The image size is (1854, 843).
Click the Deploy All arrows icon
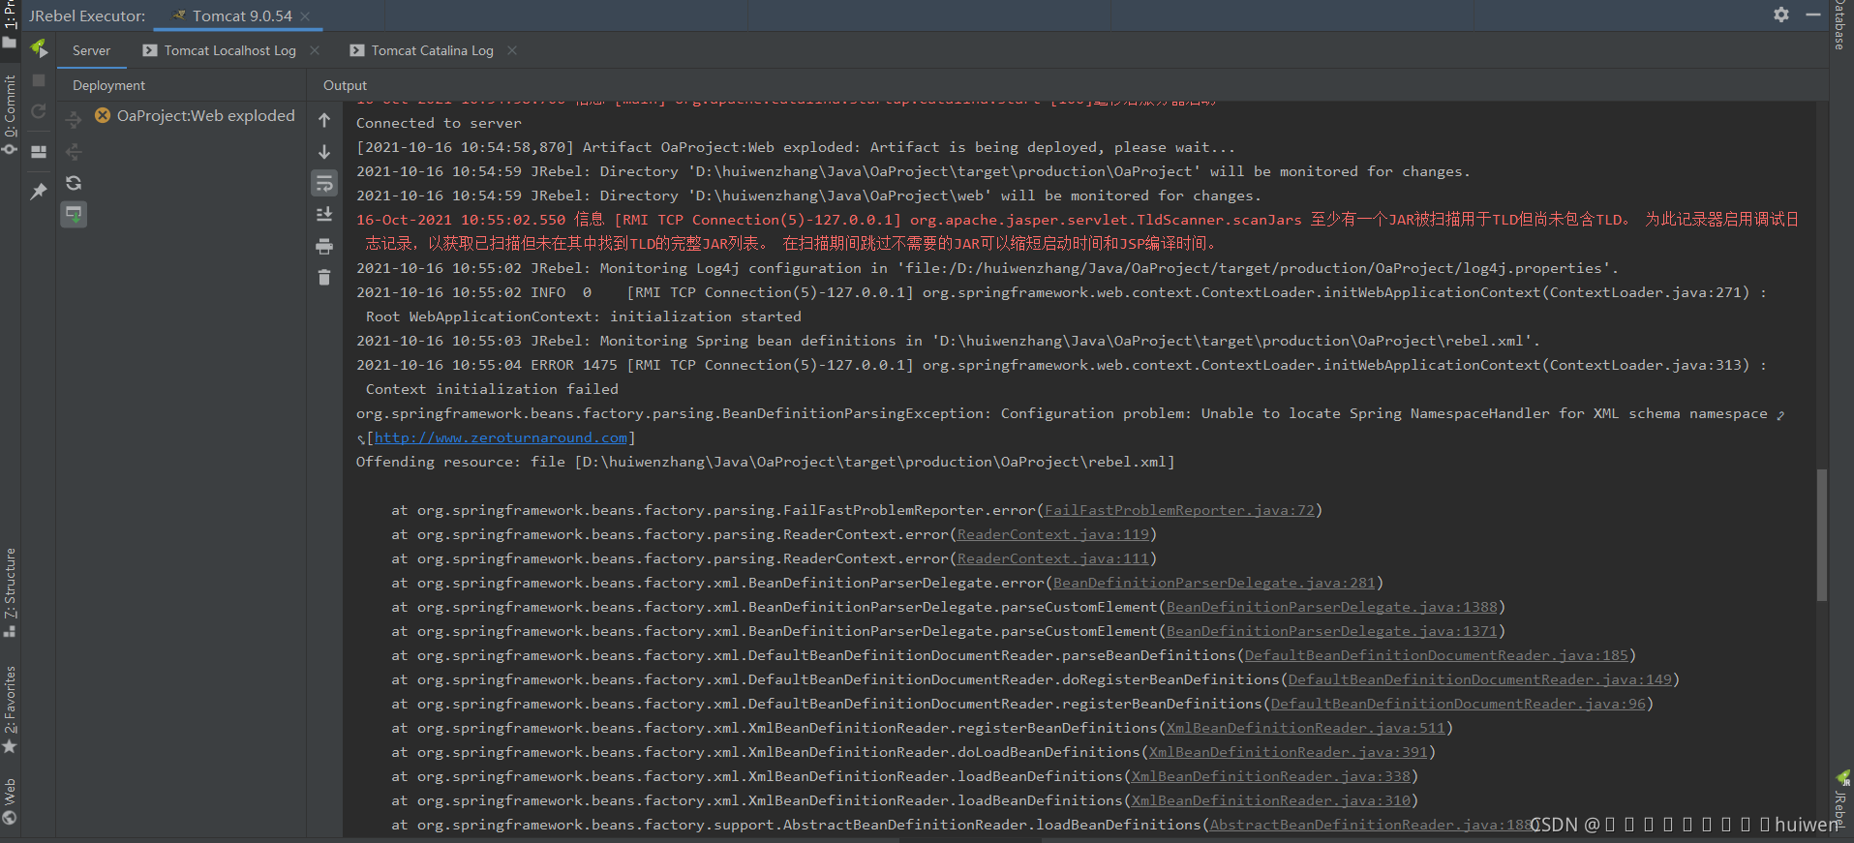pyautogui.click(x=74, y=120)
